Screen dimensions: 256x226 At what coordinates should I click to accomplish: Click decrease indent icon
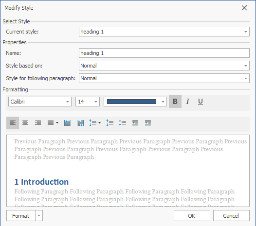point(135,123)
